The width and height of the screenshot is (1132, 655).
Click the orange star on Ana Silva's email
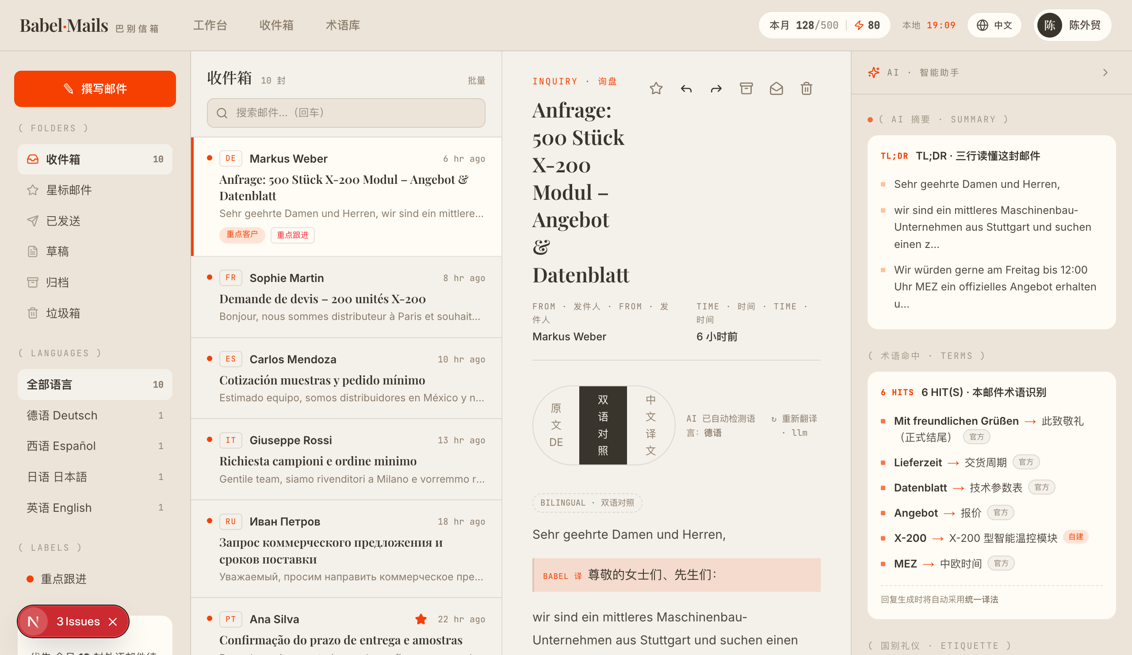(x=421, y=619)
